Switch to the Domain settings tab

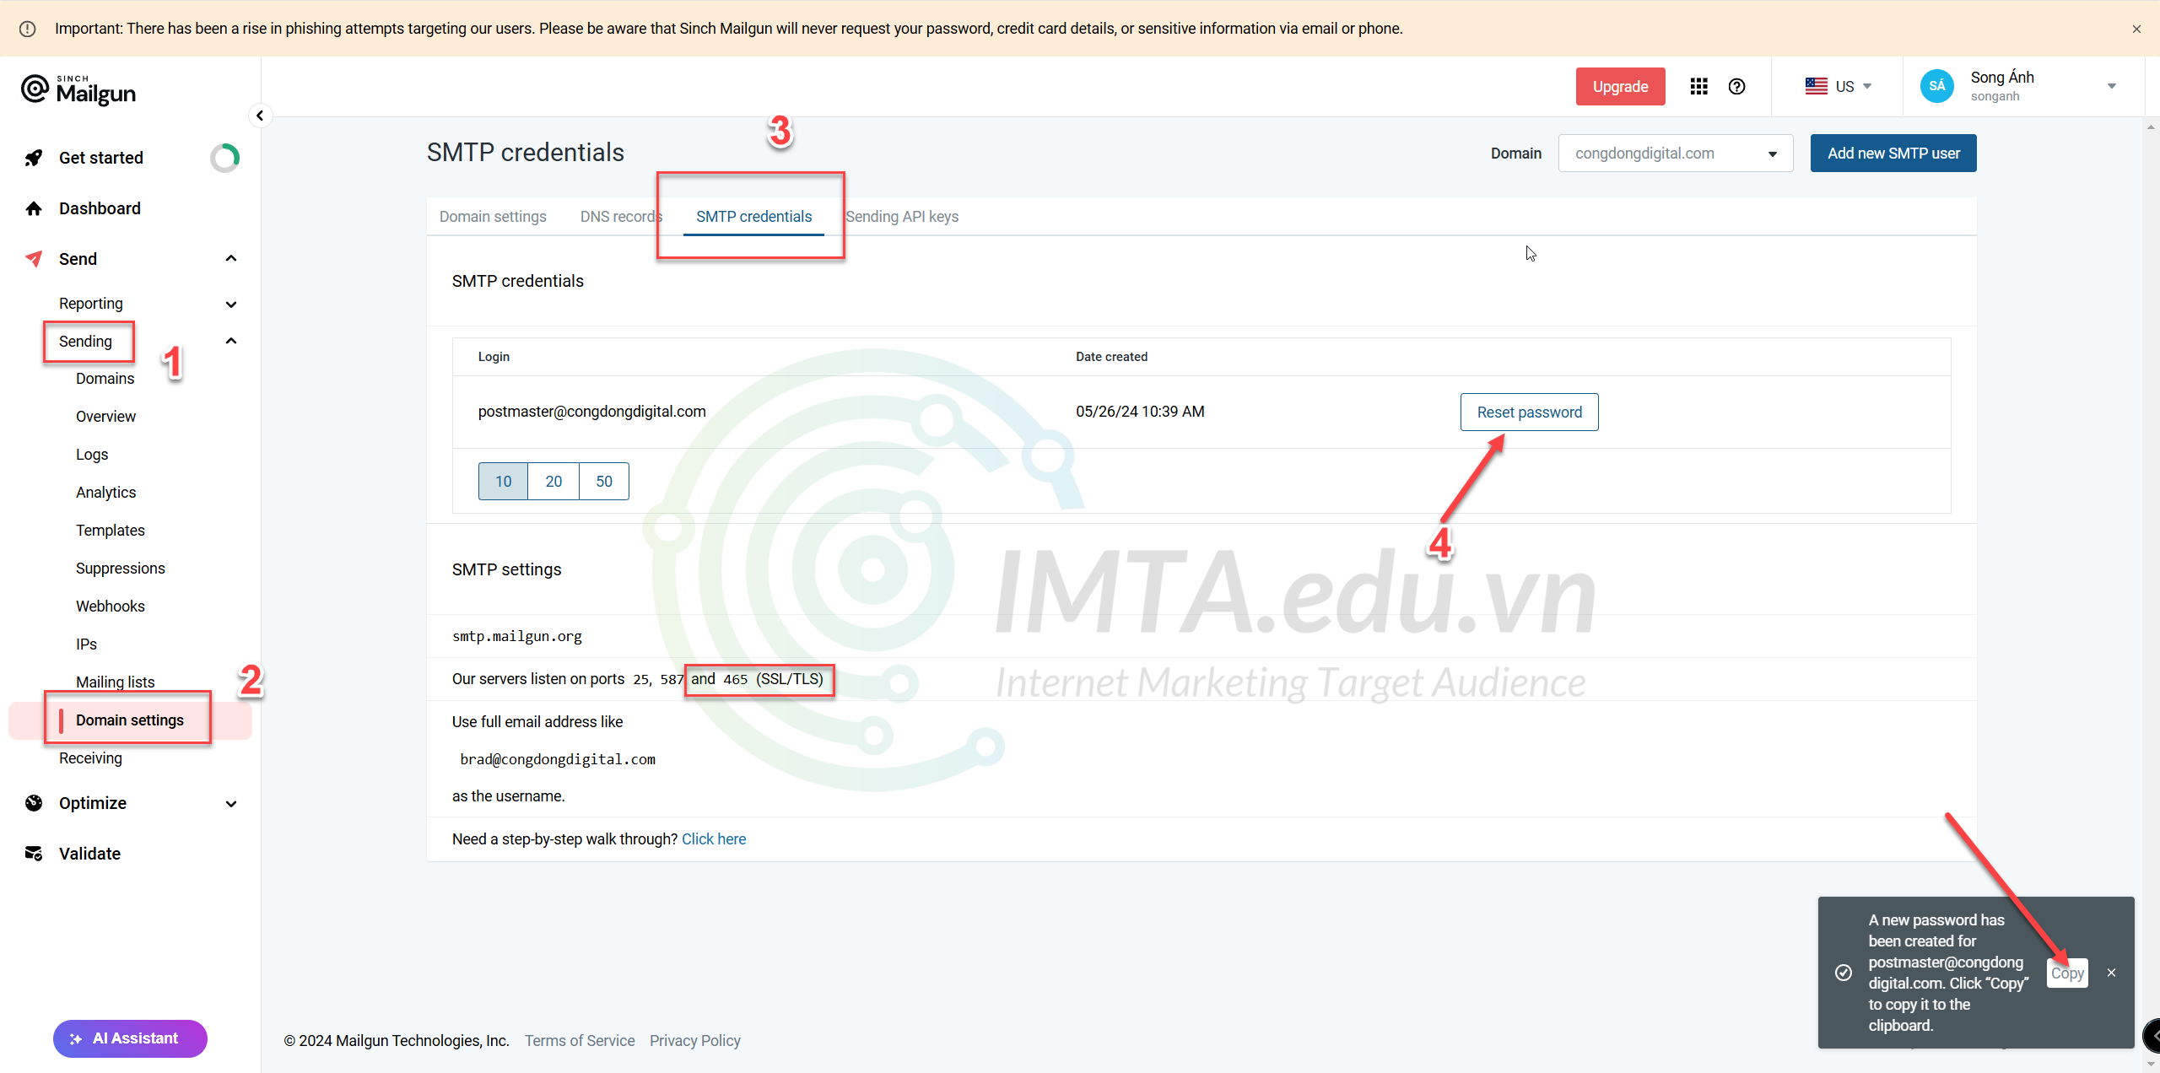(493, 217)
